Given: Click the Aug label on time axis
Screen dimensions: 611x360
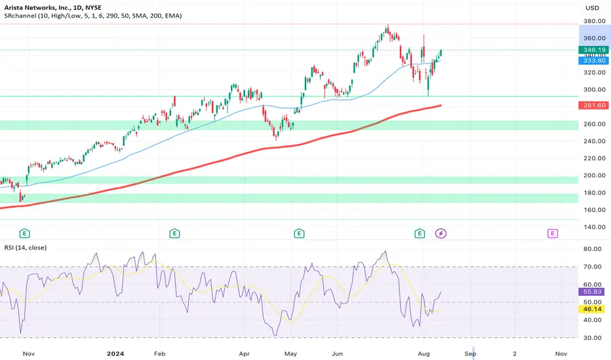Looking at the screenshot, I should (x=424, y=353).
